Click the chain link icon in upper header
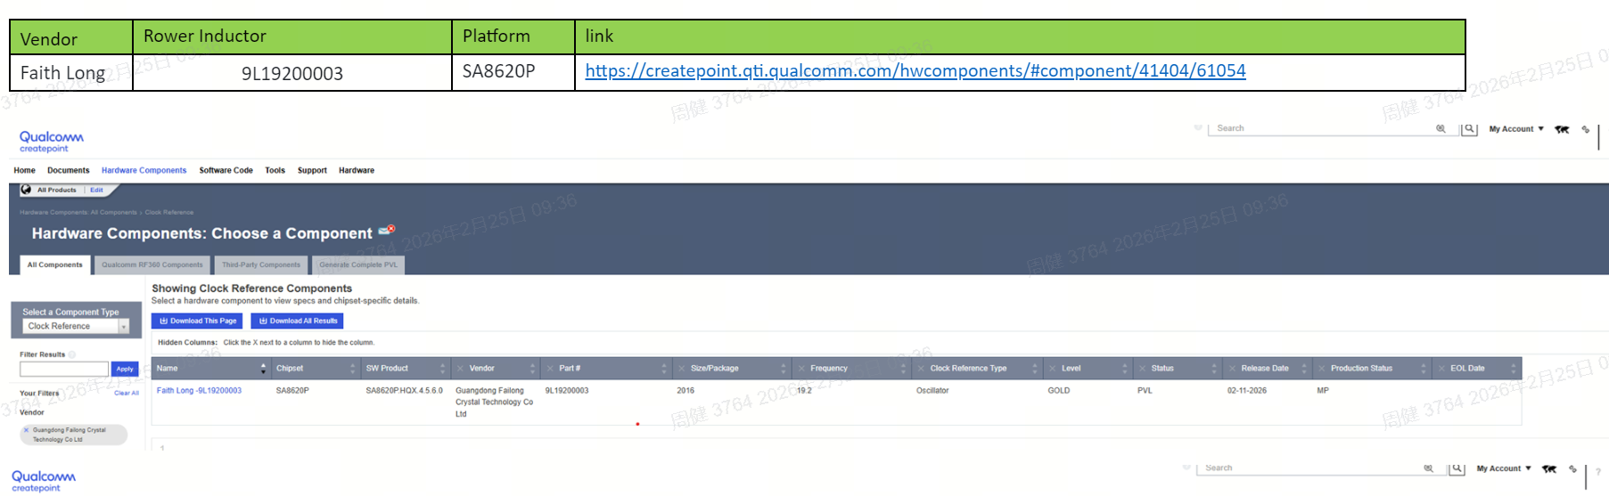The height and width of the screenshot is (496, 1609). pos(1585,130)
